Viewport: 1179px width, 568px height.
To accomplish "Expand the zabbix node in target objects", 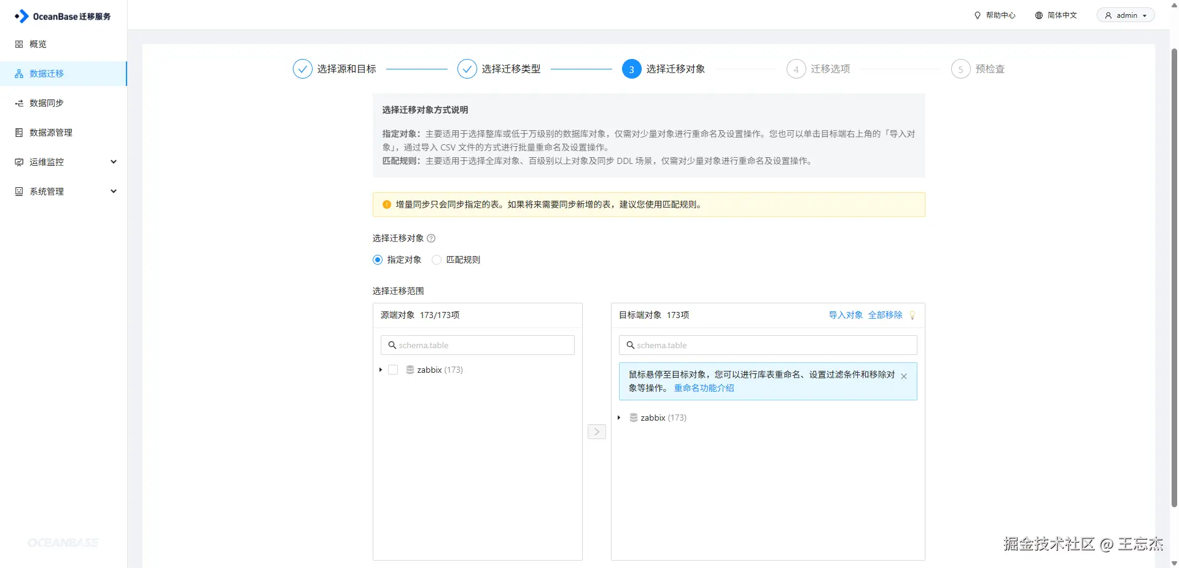I will (619, 418).
